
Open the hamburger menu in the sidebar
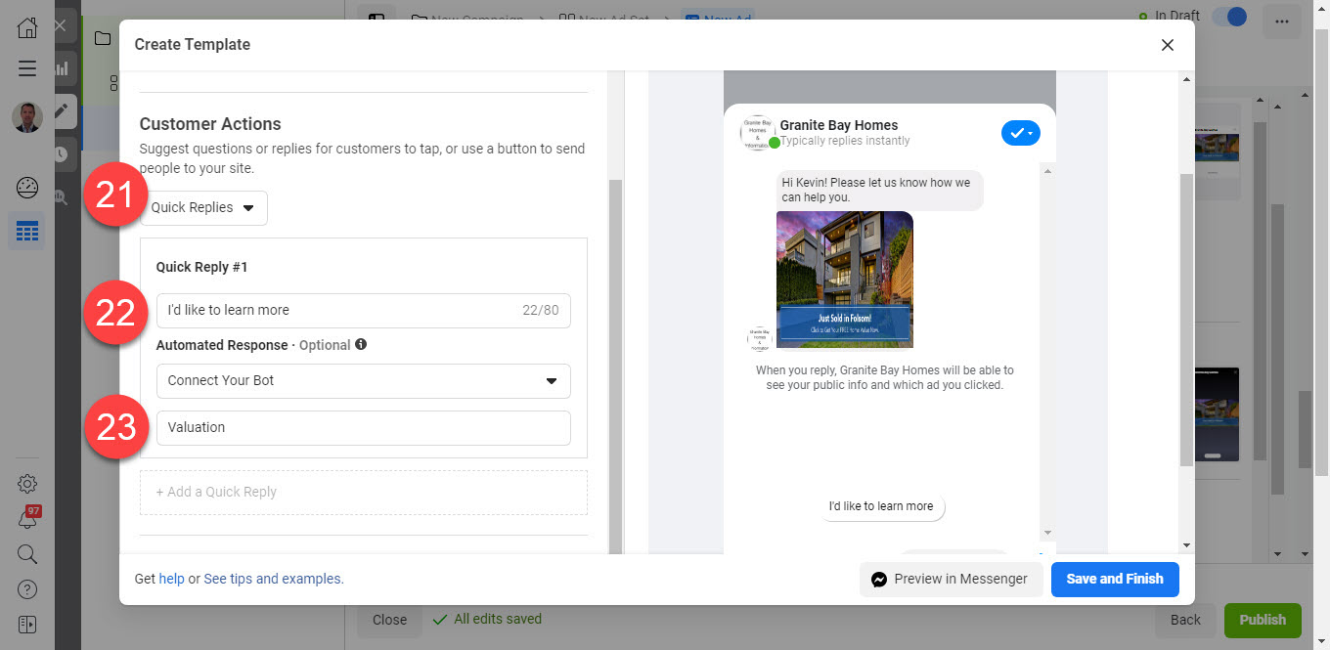[26, 68]
